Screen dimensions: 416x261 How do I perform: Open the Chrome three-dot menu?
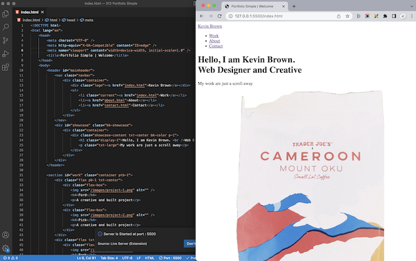[412, 16]
